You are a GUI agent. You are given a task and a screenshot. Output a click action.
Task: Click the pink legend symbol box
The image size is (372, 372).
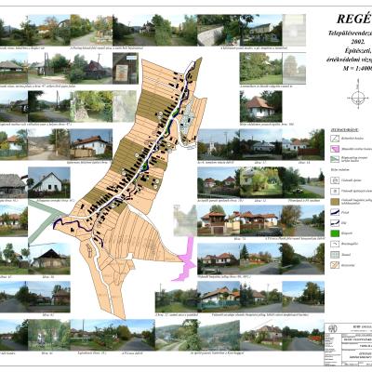pos(335,149)
